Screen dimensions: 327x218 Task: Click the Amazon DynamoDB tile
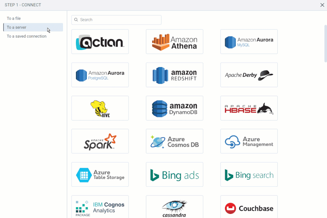pyautogui.click(x=174, y=108)
